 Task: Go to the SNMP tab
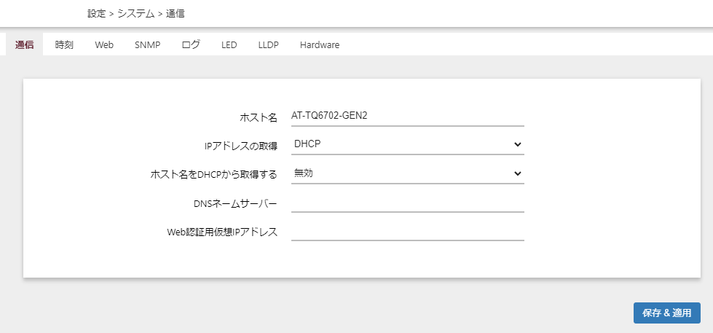pyautogui.click(x=148, y=44)
